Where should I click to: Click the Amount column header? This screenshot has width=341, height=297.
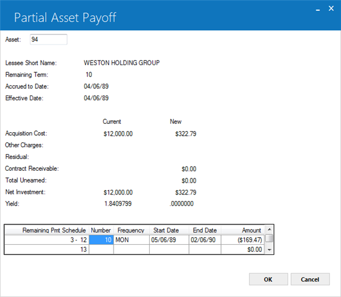tap(243, 230)
